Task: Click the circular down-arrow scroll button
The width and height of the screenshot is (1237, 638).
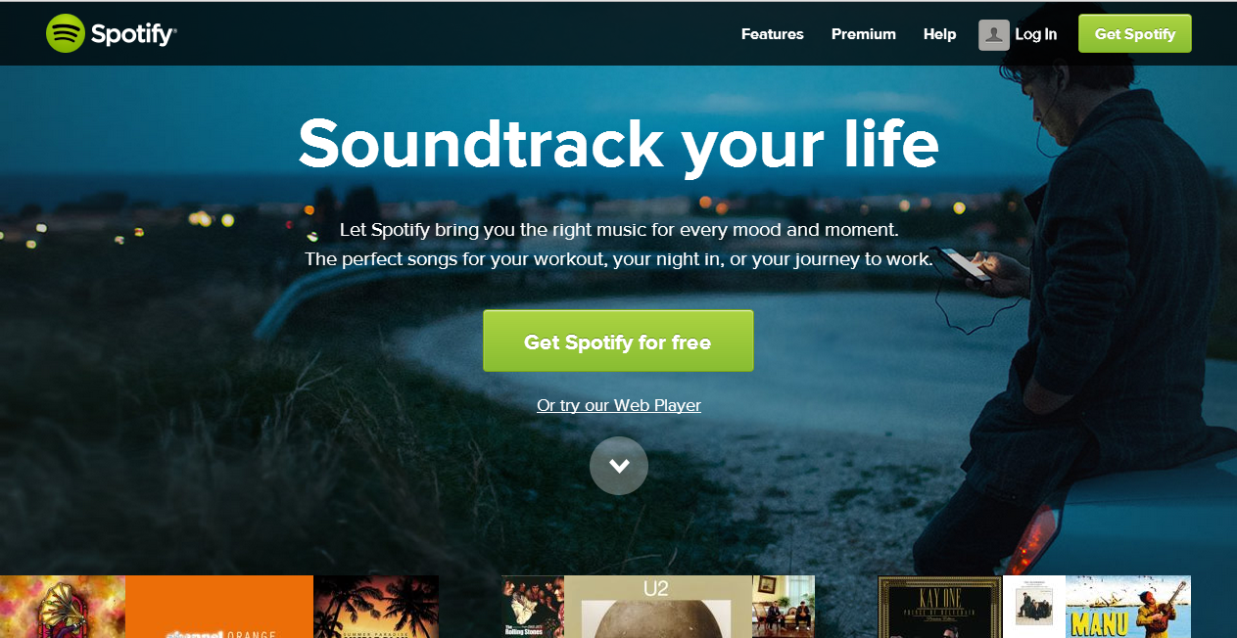Action: tap(619, 466)
